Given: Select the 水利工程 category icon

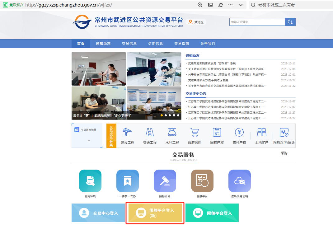Looking at the screenshot, I should [172, 133].
